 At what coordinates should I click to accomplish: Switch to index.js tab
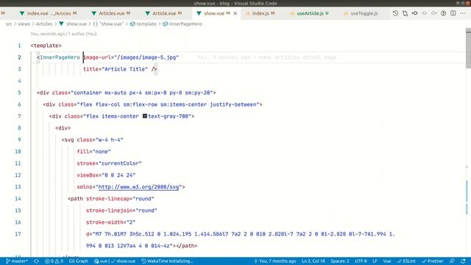pyautogui.click(x=260, y=13)
